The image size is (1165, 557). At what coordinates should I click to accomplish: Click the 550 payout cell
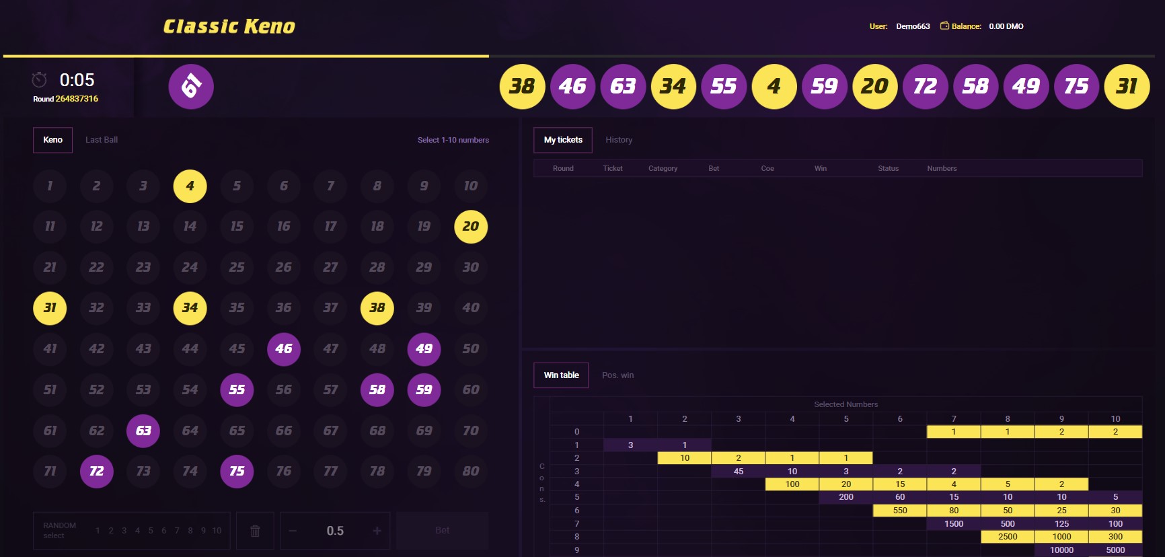[900, 511]
